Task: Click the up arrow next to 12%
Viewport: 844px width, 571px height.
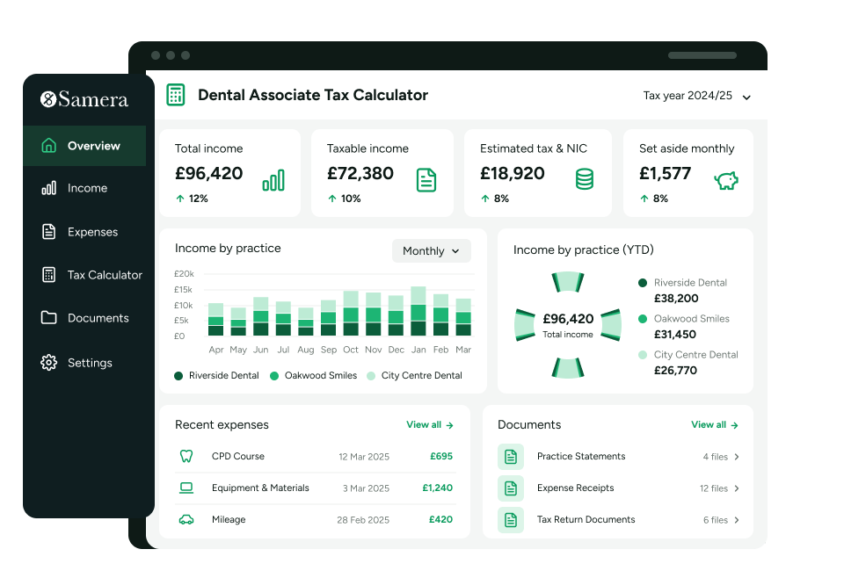Action: tap(180, 199)
